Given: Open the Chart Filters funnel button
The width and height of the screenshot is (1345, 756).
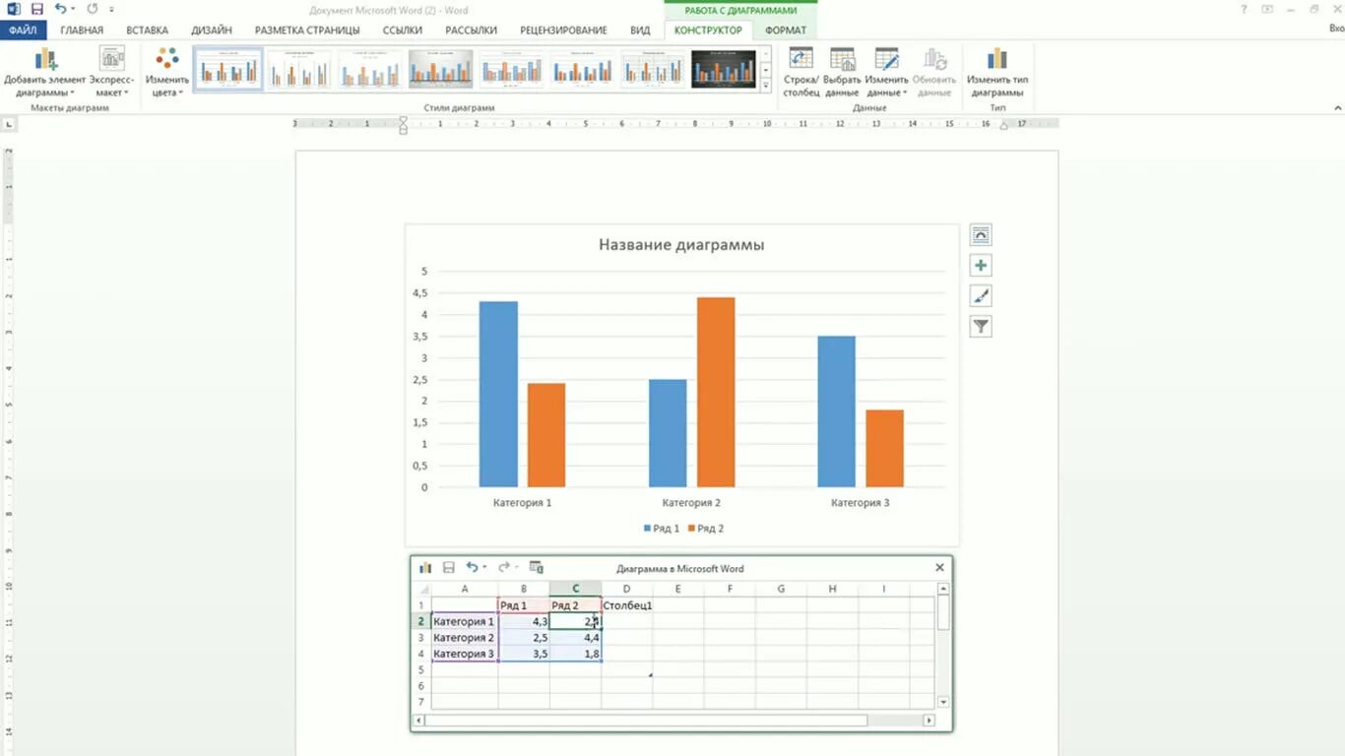Looking at the screenshot, I should point(981,327).
